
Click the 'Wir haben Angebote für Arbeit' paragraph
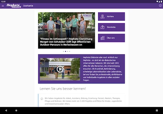[83, 101]
